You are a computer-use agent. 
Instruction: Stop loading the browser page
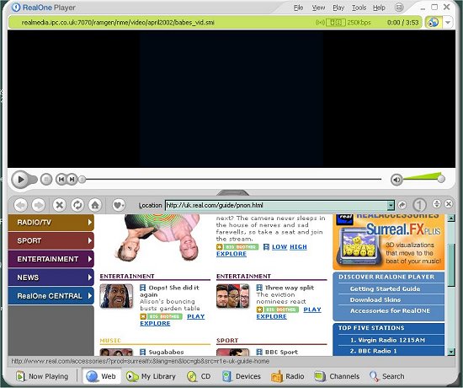coord(60,205)
